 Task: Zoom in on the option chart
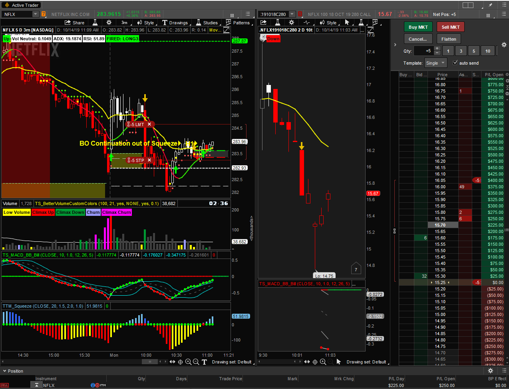[x=323, y=362]
